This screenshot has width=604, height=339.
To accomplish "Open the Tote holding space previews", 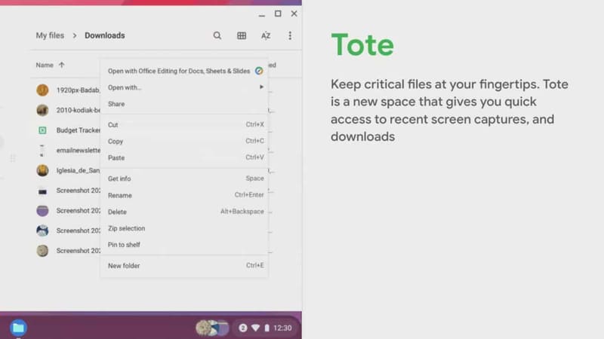I will pyautogui.click(x=212, y=328).
